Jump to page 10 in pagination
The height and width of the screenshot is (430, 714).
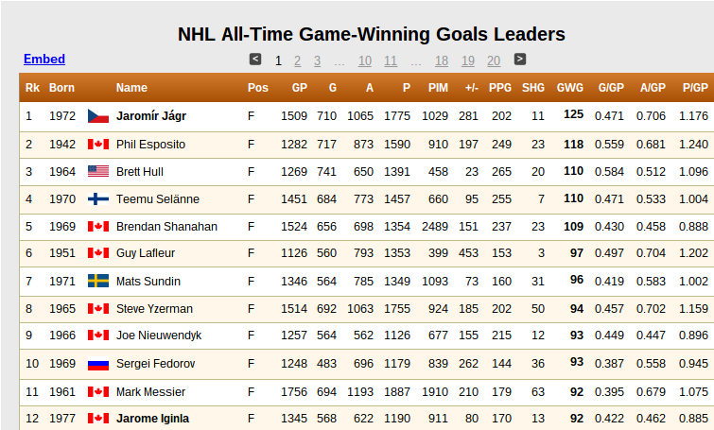coord(365,60)
